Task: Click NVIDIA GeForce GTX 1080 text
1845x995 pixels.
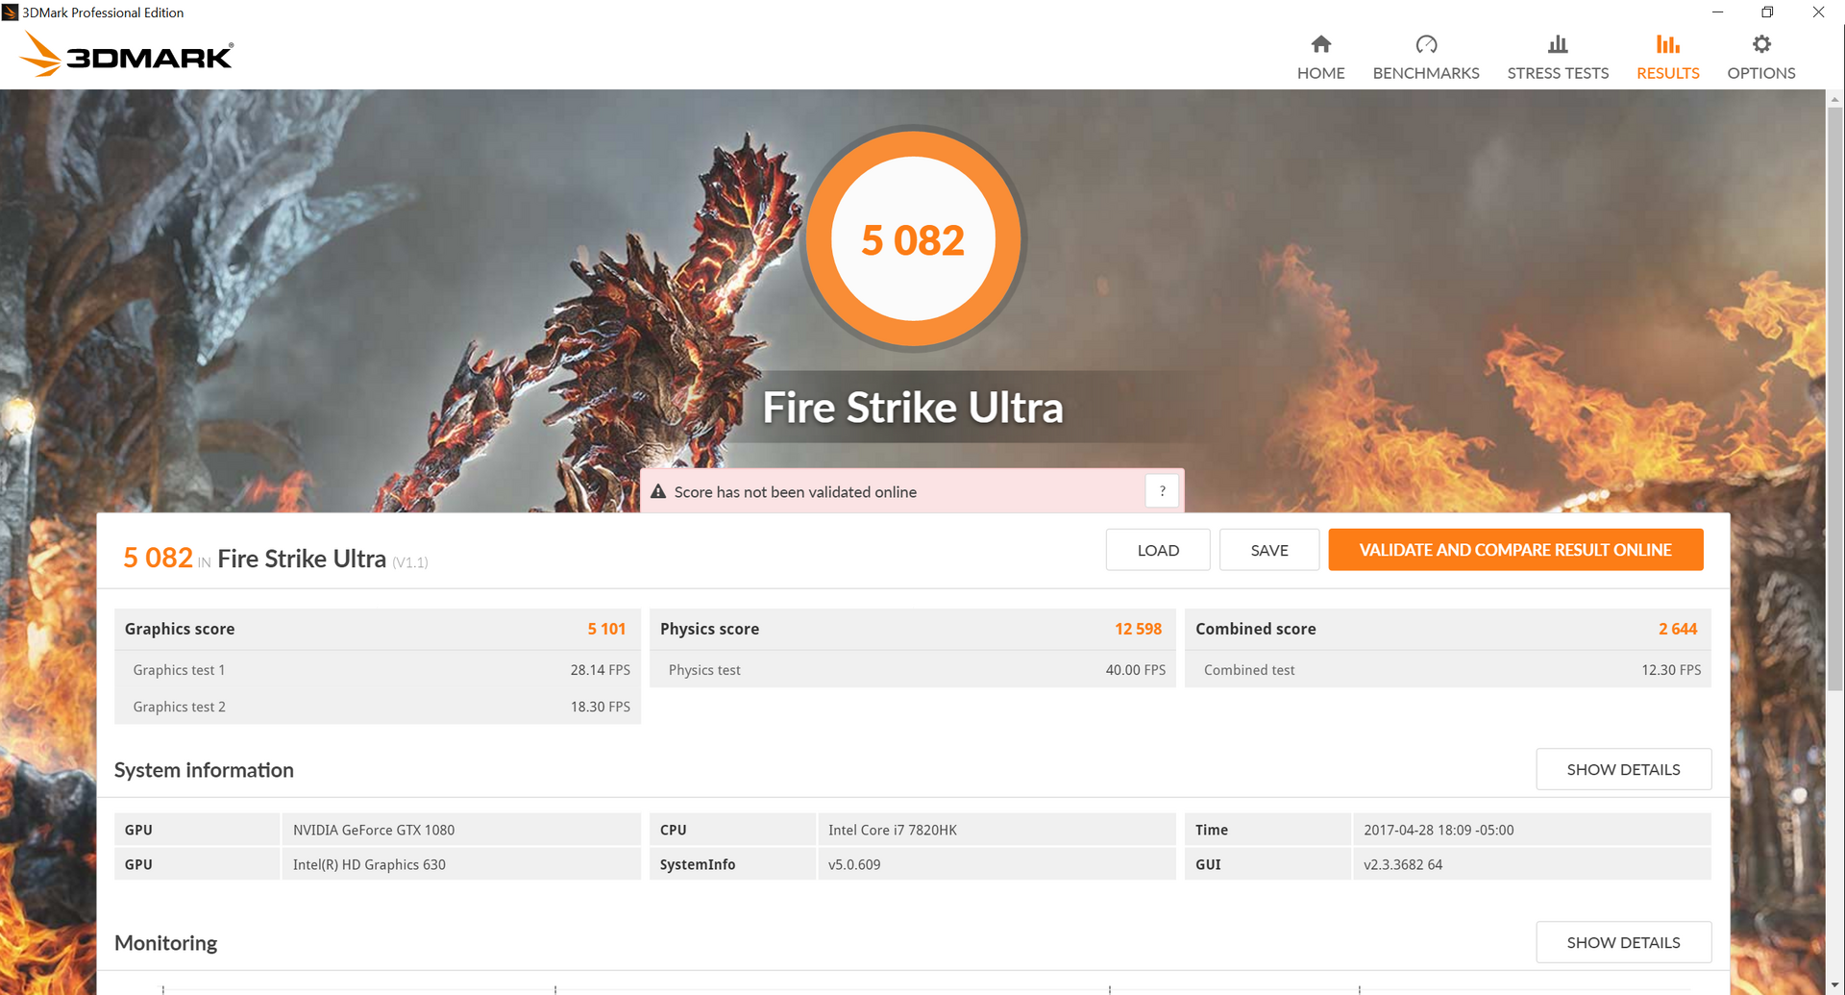Action: coord(374,830)
